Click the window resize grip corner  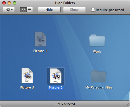click(127, 104)
